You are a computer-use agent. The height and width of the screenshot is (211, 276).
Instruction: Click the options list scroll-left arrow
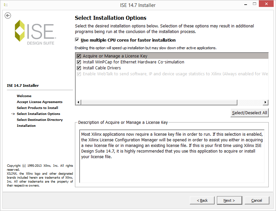click(x=78, y=102)
